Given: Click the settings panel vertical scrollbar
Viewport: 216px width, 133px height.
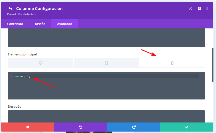Looking at the screenshot, I should coord(213,65).
